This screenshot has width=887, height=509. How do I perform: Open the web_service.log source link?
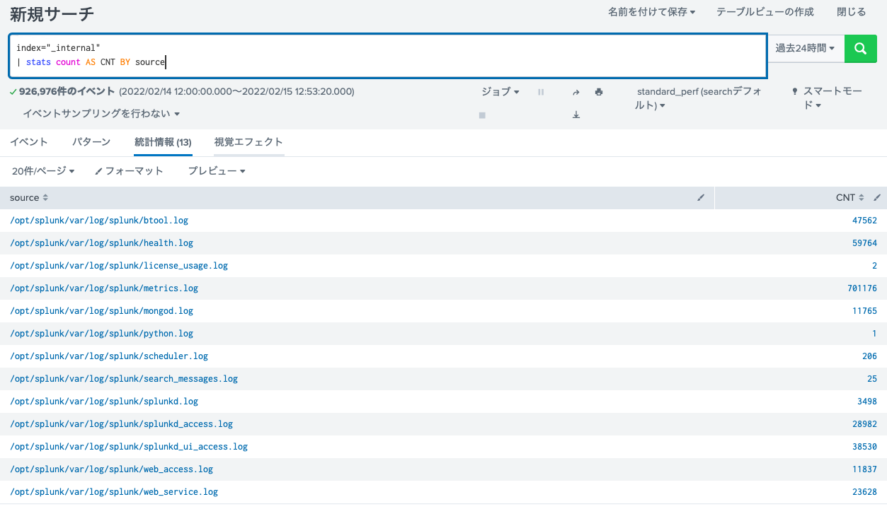[x=114, y=492]
